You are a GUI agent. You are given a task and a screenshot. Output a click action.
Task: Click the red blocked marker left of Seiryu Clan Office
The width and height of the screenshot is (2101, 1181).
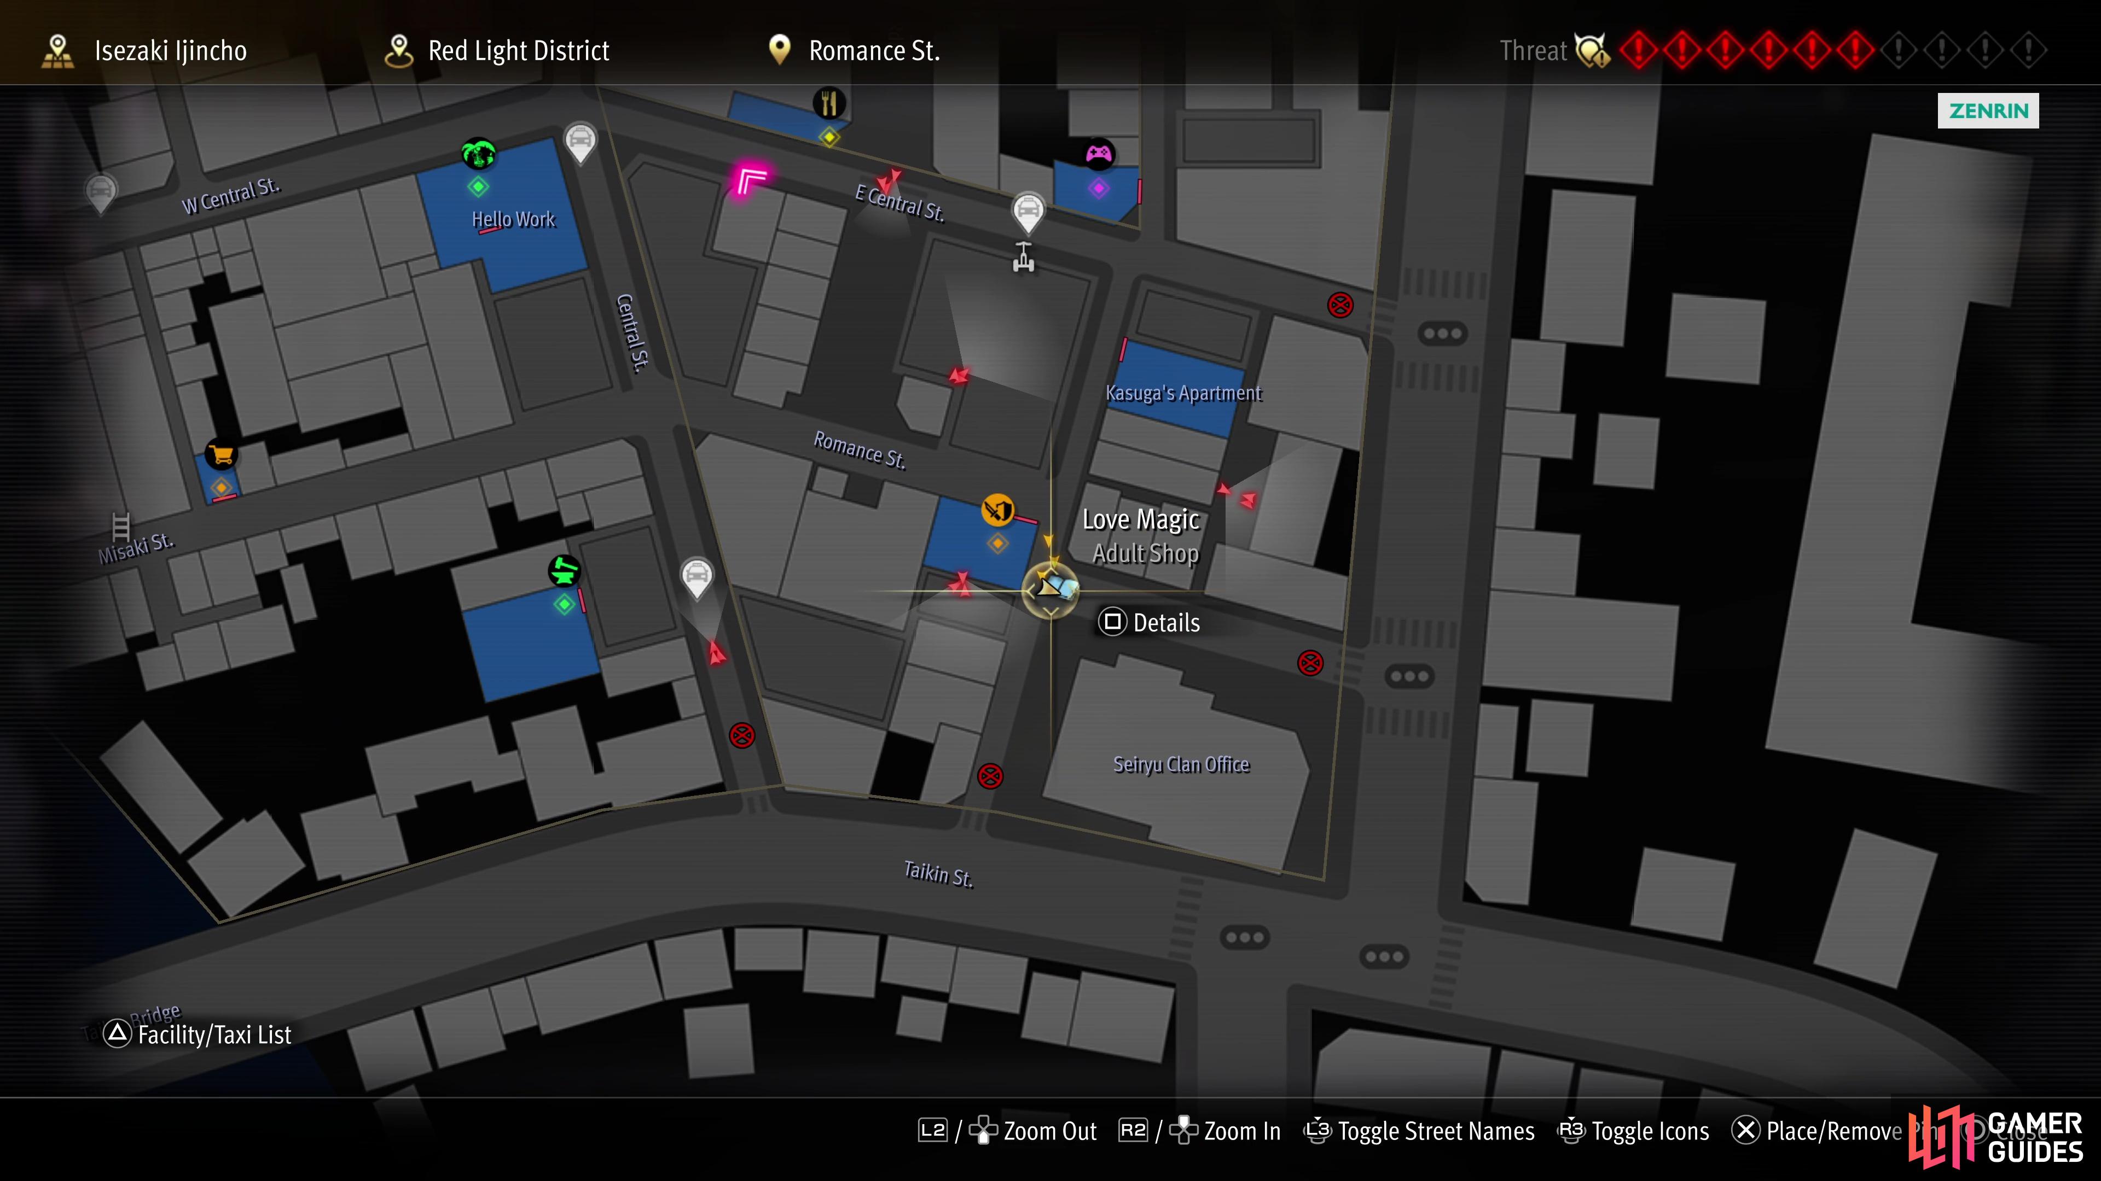pyautogui.click(x=990, y=776)
